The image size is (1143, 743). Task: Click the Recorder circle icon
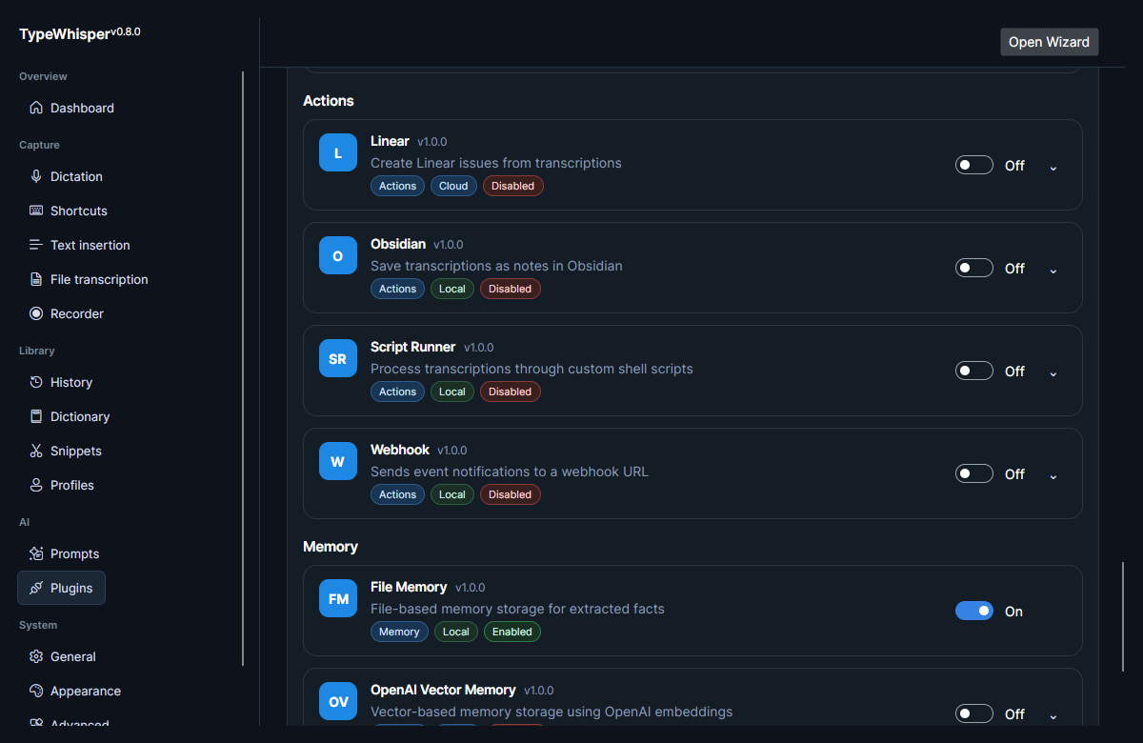pyautogui.click(x=36, y=313)
